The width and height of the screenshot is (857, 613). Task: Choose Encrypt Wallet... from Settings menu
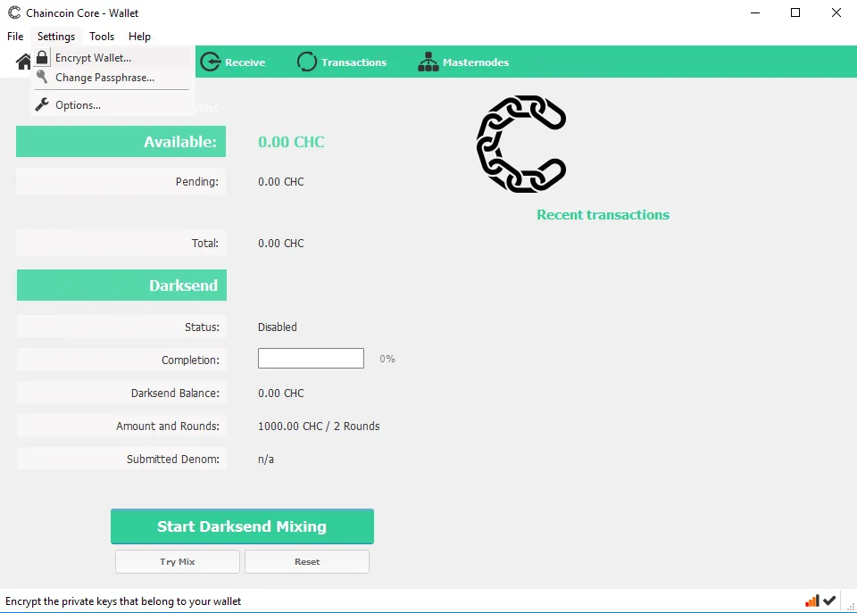point(112,57)
